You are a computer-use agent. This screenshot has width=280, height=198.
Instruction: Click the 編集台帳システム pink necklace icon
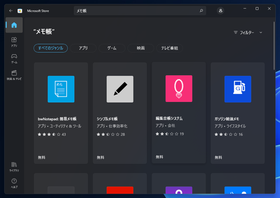point(179,89)
